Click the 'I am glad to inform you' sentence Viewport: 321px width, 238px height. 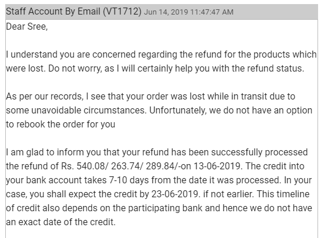pos(53,152)
